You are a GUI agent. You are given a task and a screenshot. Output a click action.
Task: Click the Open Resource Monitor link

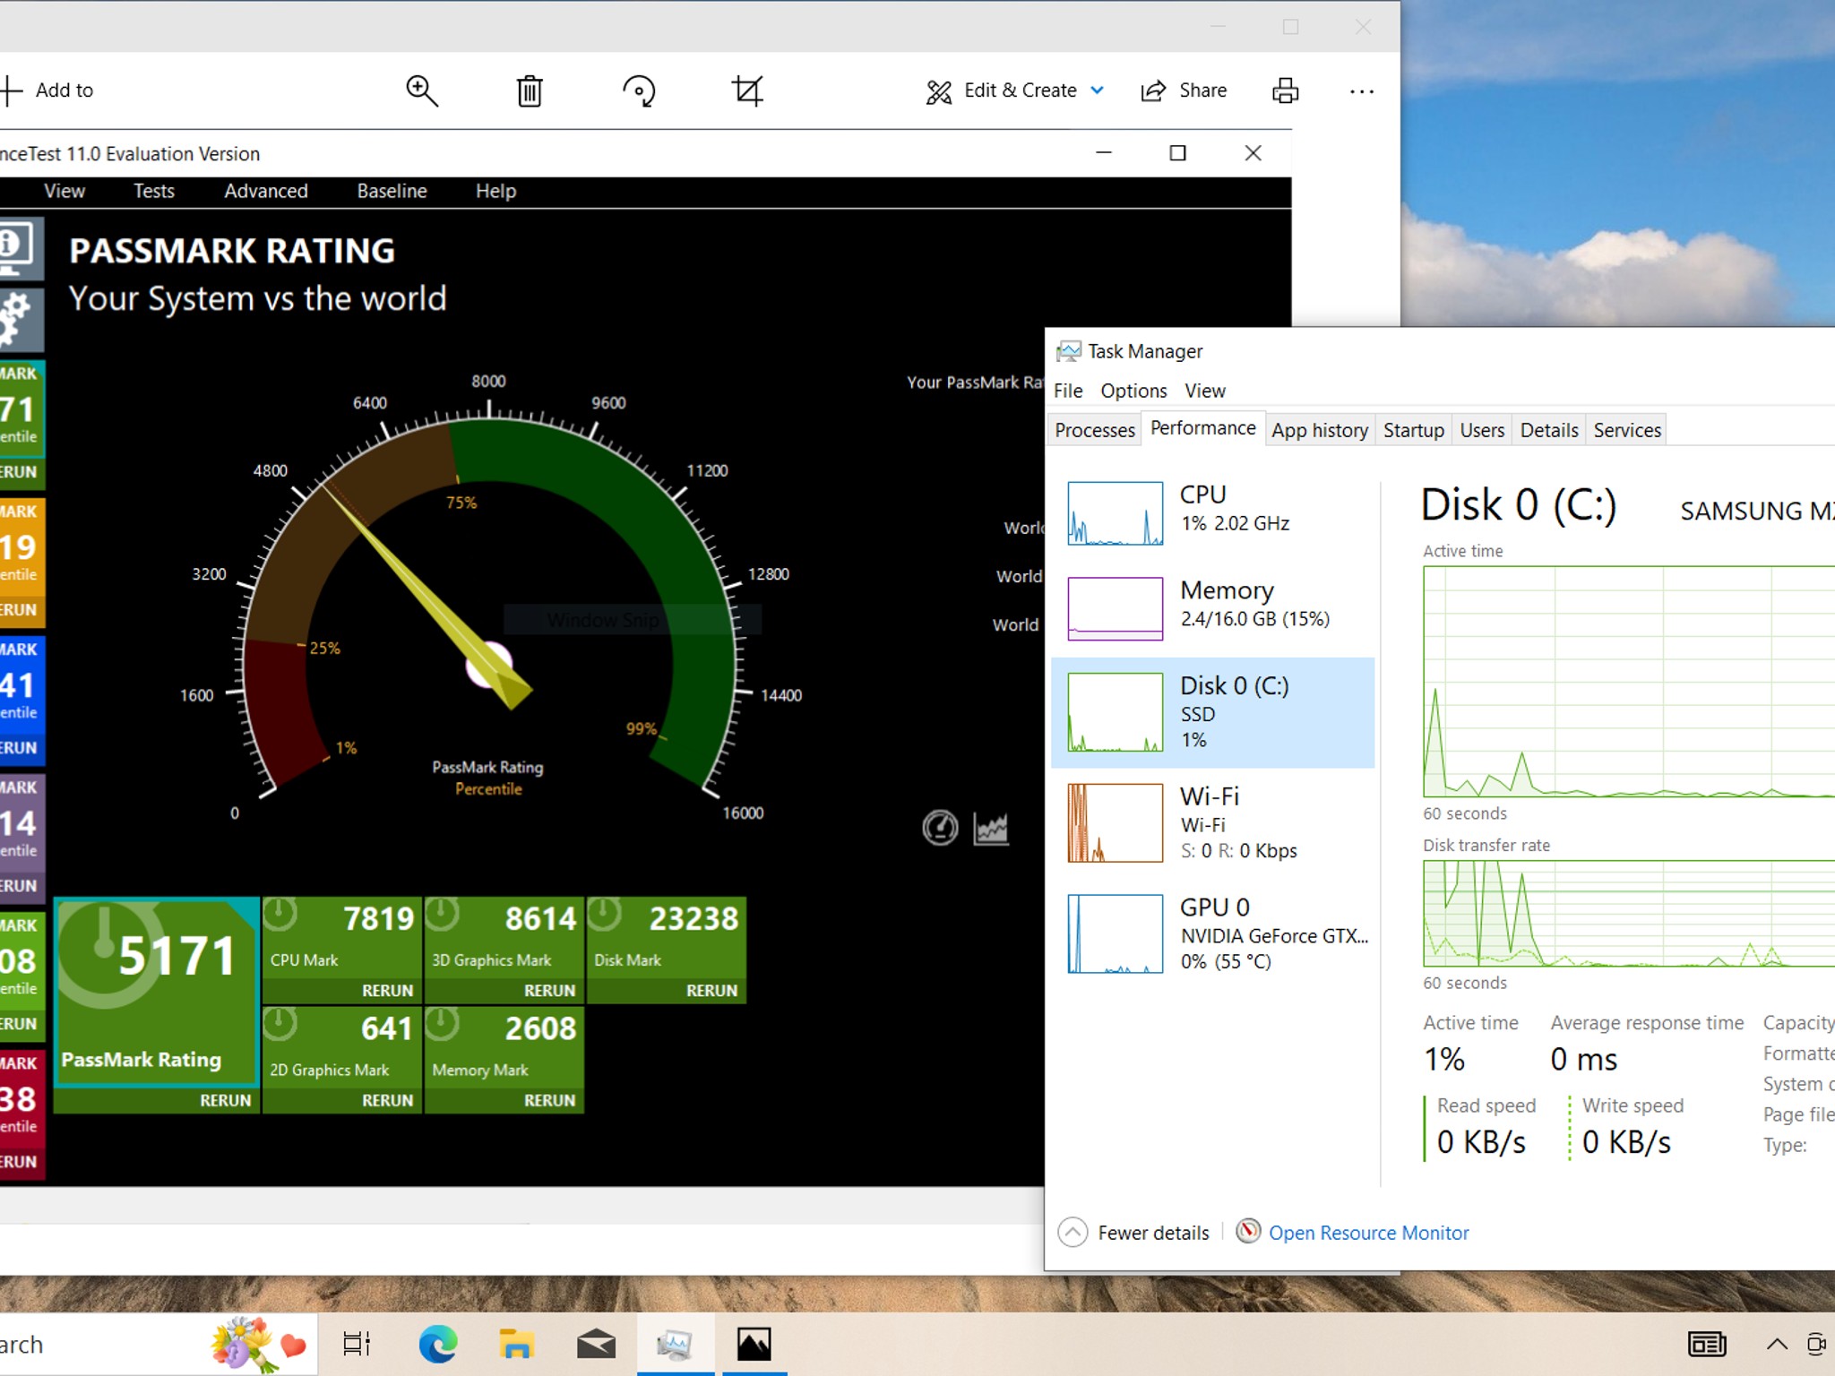pos(1368,1233)
